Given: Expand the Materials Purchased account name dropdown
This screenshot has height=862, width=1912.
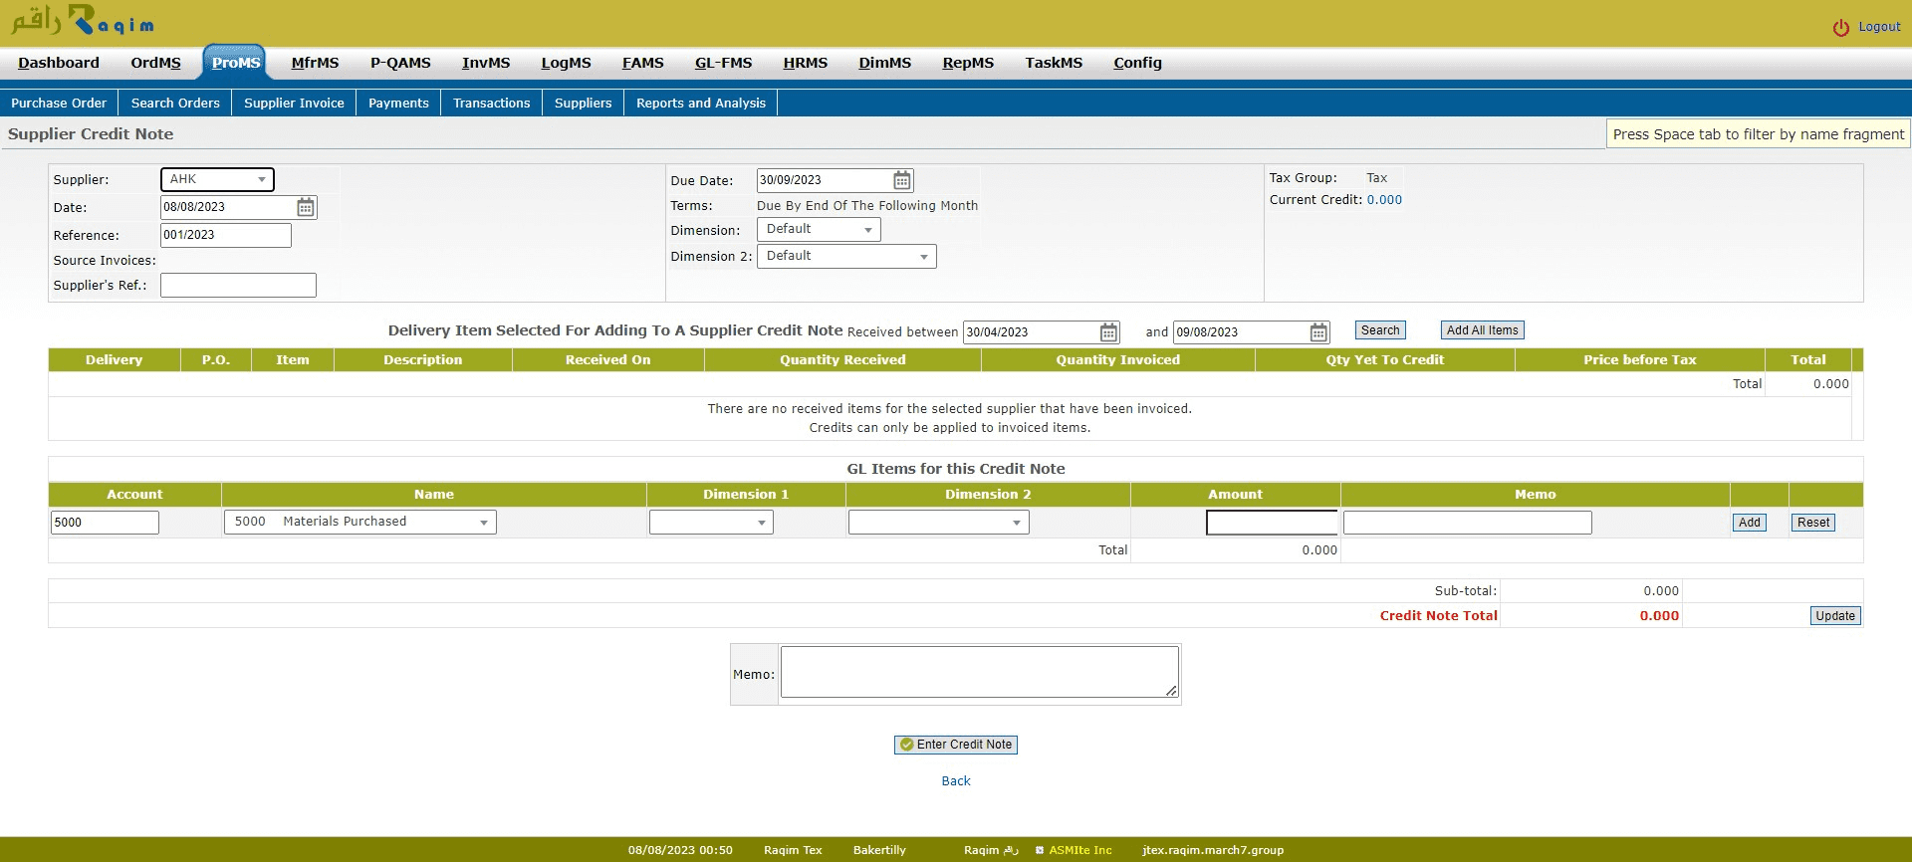Looking at the screenshot, I should tap(360, 523).
